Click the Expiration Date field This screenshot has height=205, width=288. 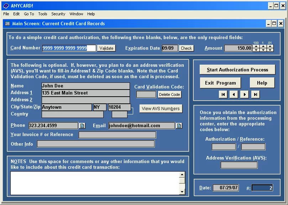[x=170, y=48]
